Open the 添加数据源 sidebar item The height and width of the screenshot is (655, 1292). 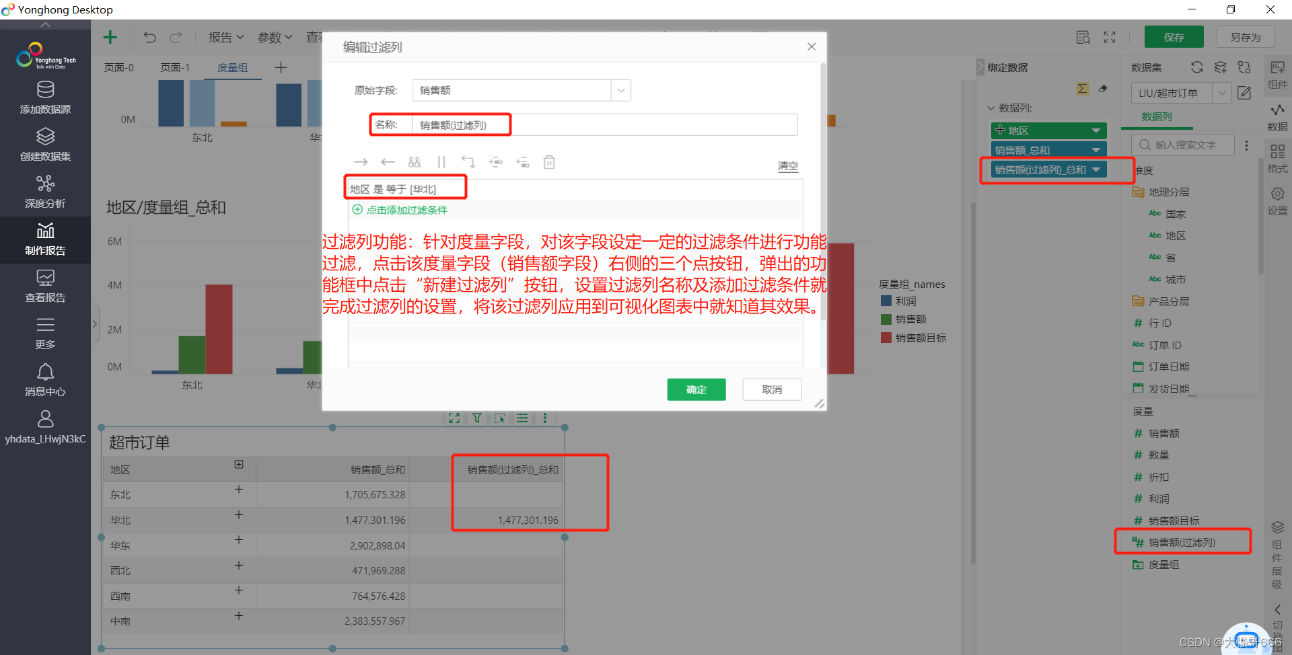[45, 98]
